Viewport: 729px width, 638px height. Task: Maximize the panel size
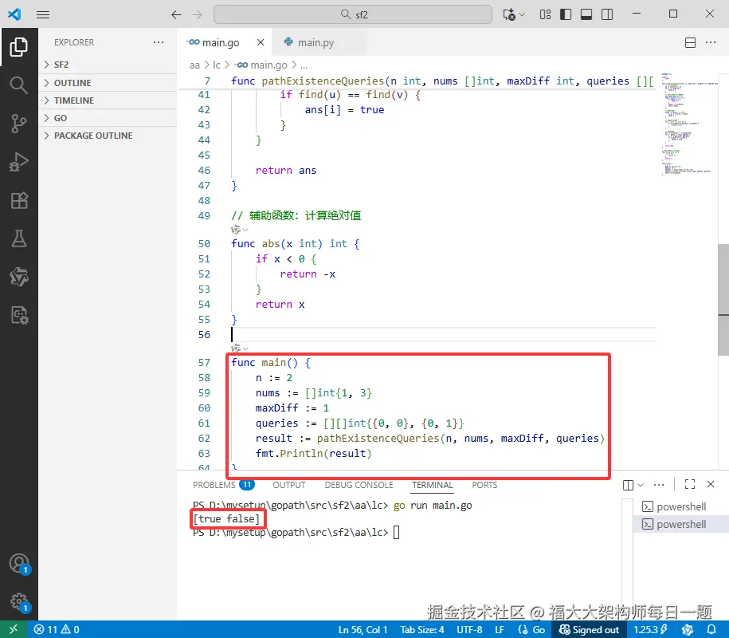pyautogui.click(x=690, y=484)
